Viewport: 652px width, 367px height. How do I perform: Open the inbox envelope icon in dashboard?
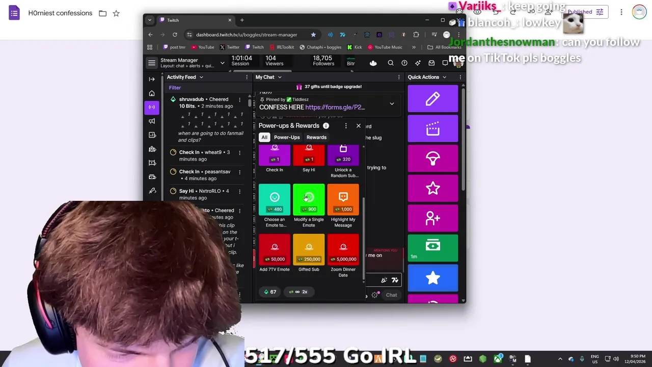click(431, 63)
